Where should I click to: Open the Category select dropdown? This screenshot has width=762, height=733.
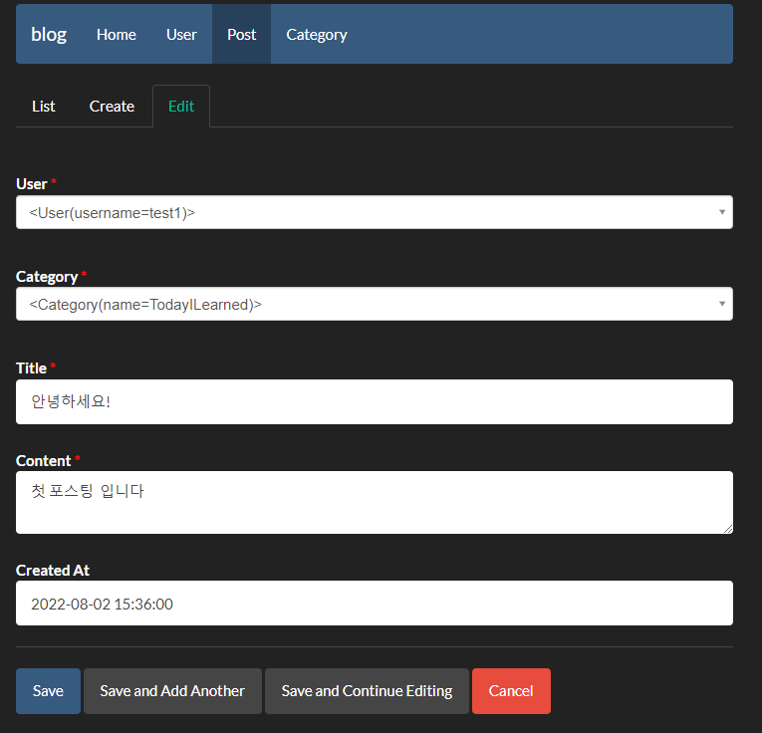375,304
